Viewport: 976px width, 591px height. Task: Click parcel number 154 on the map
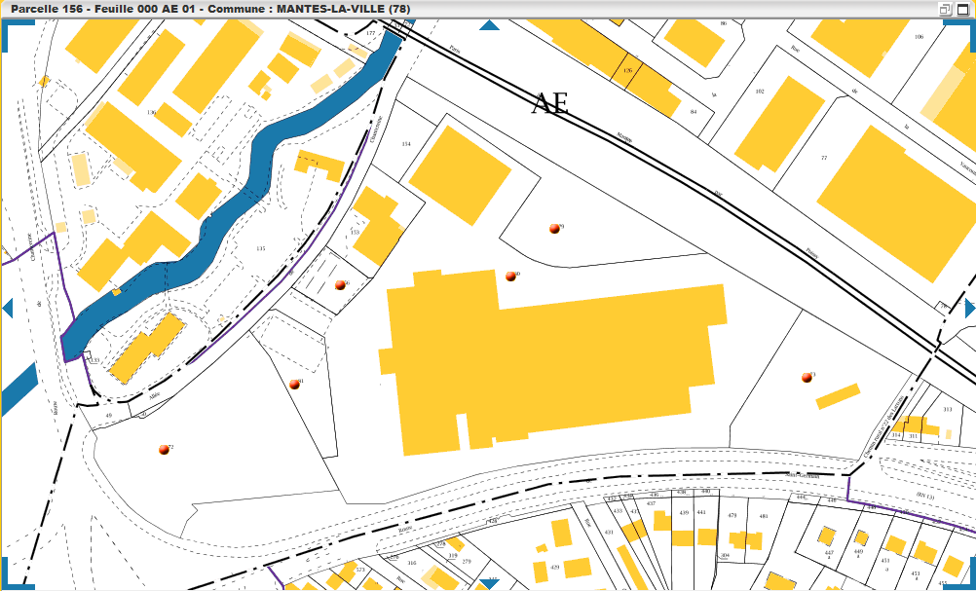point(406,144)
